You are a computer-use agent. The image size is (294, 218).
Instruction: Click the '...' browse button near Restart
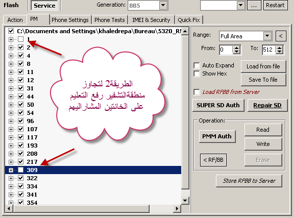pyautogui.click(x=254, y=5)
